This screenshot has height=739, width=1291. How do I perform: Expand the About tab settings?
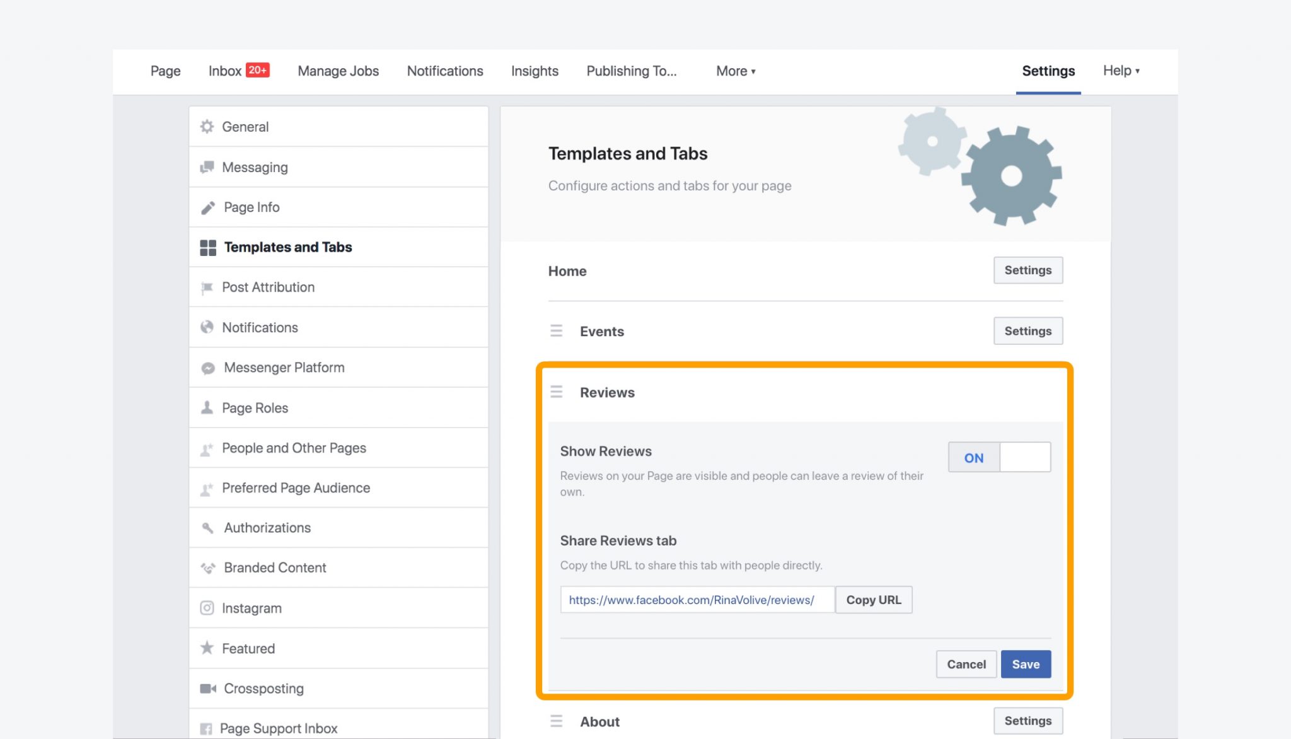click(x=1028, y=720)
